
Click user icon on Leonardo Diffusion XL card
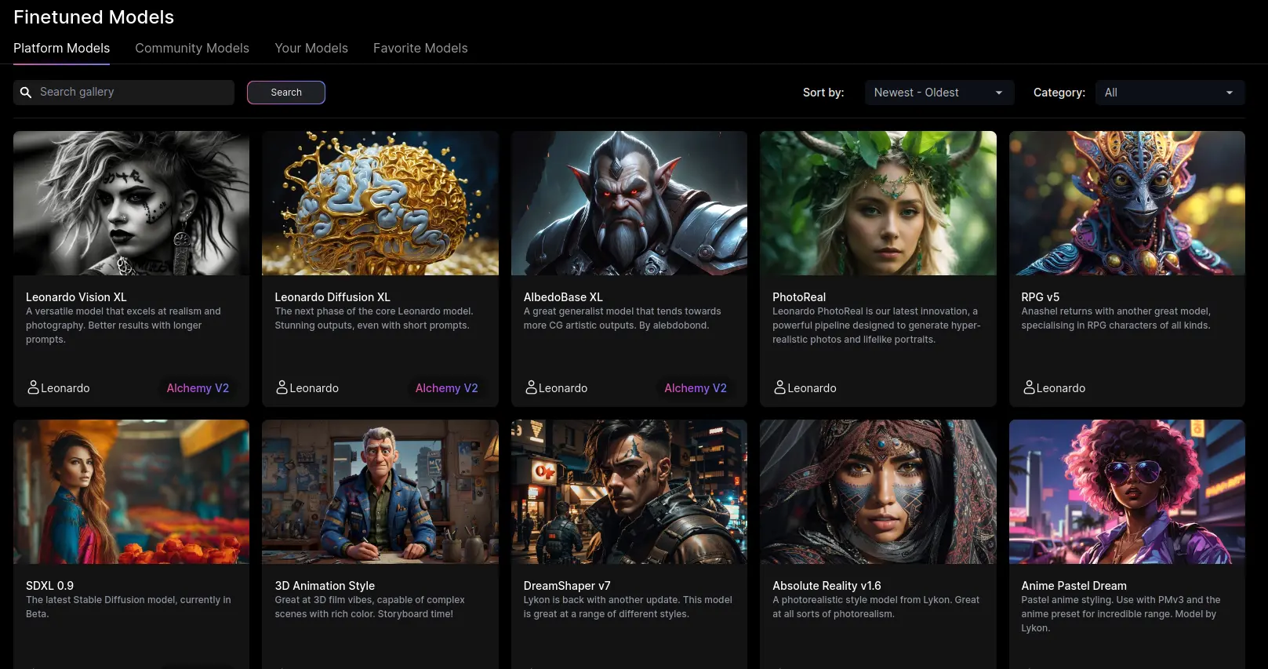click(282, 387)
